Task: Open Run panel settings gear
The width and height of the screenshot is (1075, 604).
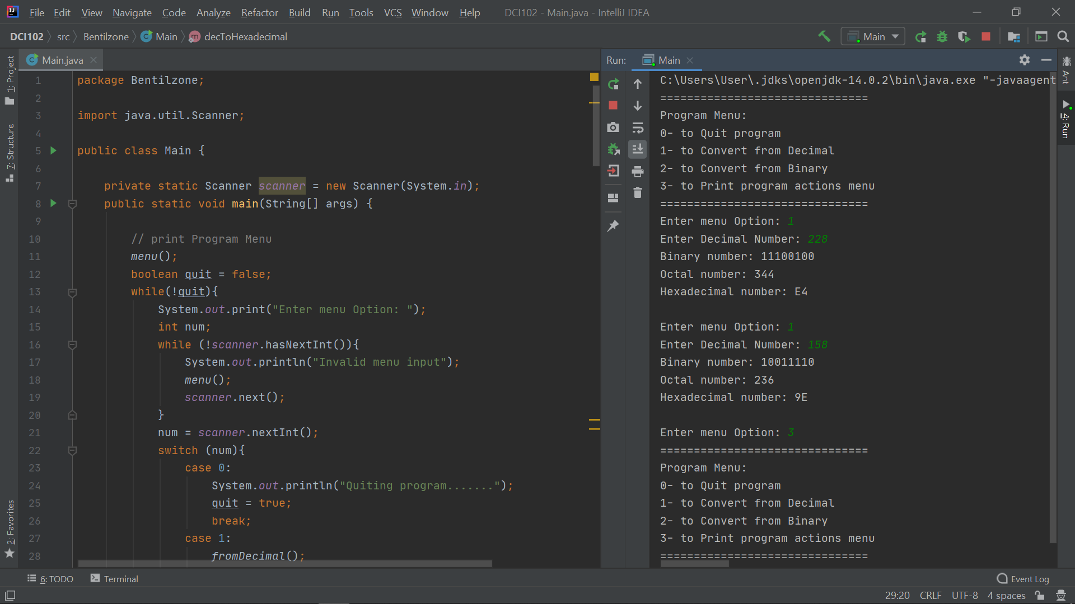Action: [x=1025, y=60]
